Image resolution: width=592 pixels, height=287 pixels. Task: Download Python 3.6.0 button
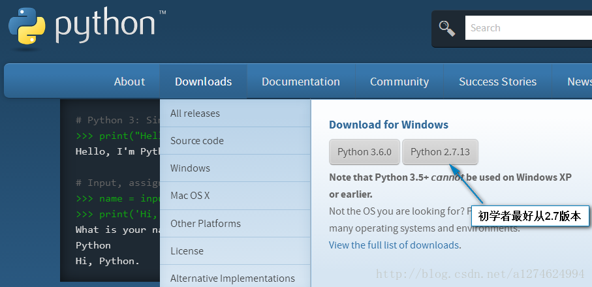364,152
